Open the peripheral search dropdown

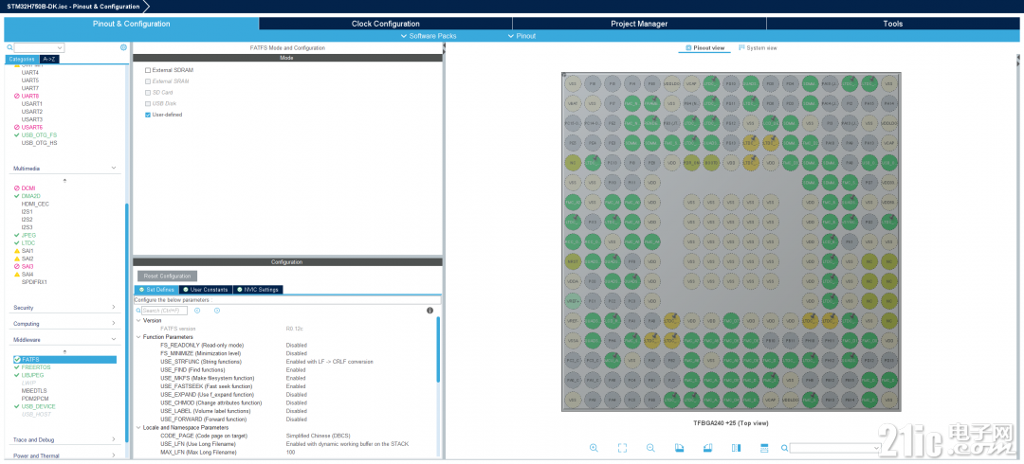(61, 47)
